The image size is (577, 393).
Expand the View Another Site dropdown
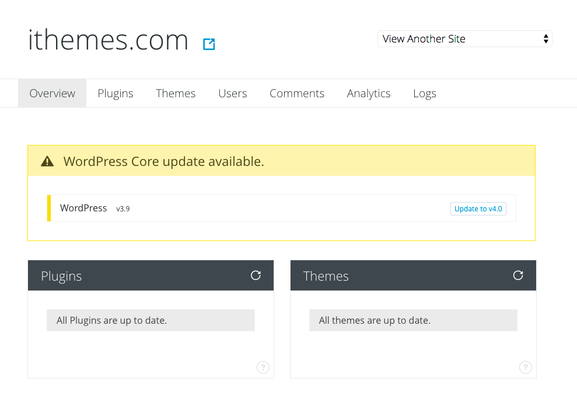click(x=465, y=39)
